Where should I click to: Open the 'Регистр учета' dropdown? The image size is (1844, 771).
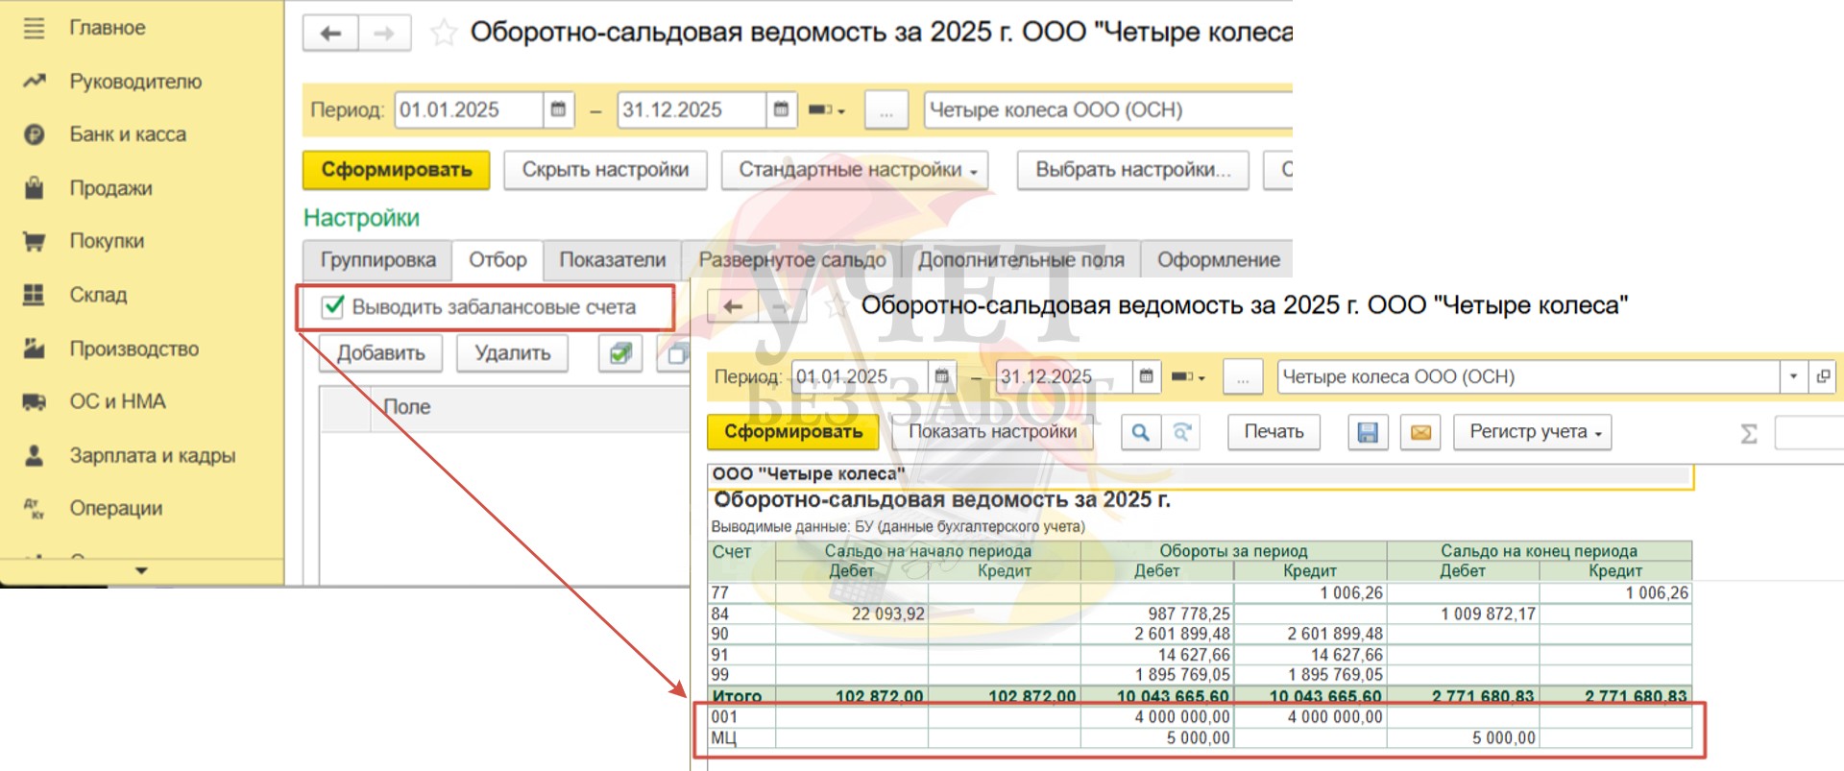coord(1533,432)
